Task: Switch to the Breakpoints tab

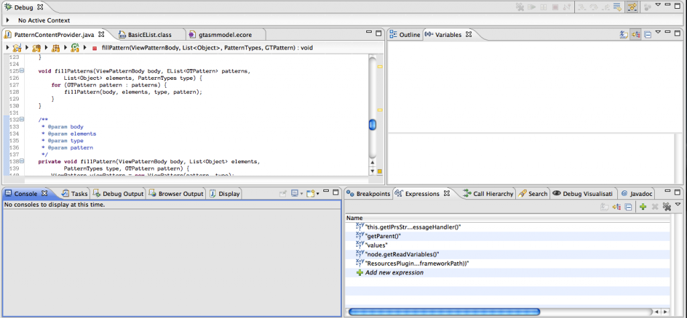Action: pyautogui.click(x=368, y=194)
